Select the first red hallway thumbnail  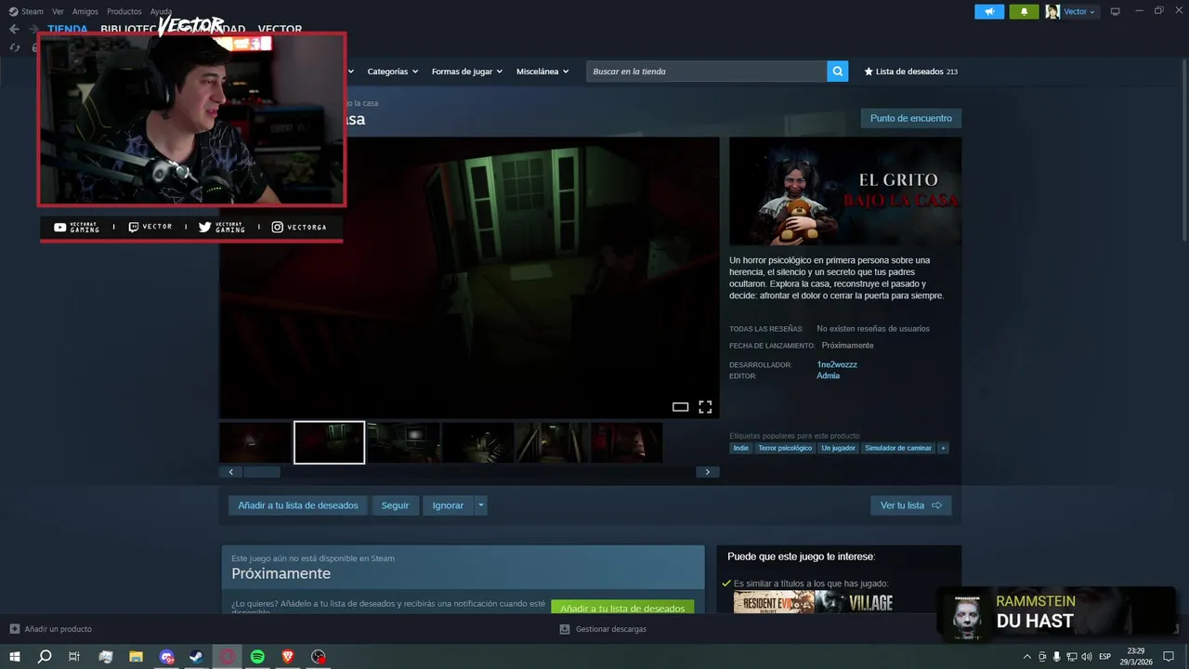pos(255,442)
